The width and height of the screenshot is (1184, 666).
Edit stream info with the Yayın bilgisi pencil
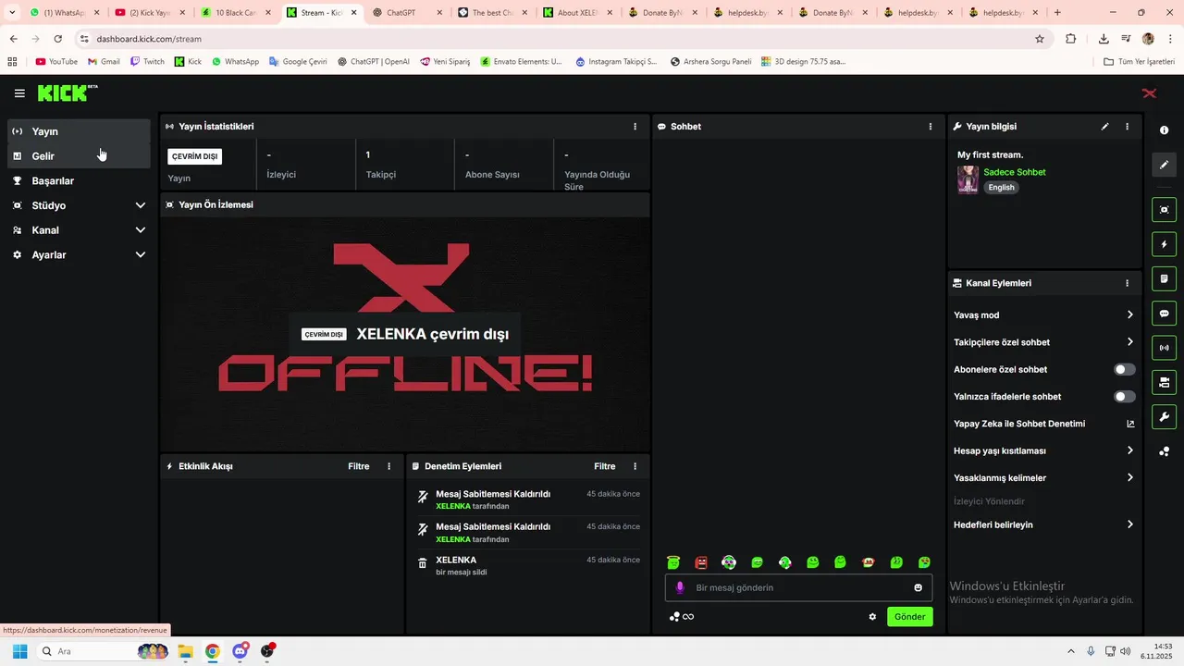1104,127
